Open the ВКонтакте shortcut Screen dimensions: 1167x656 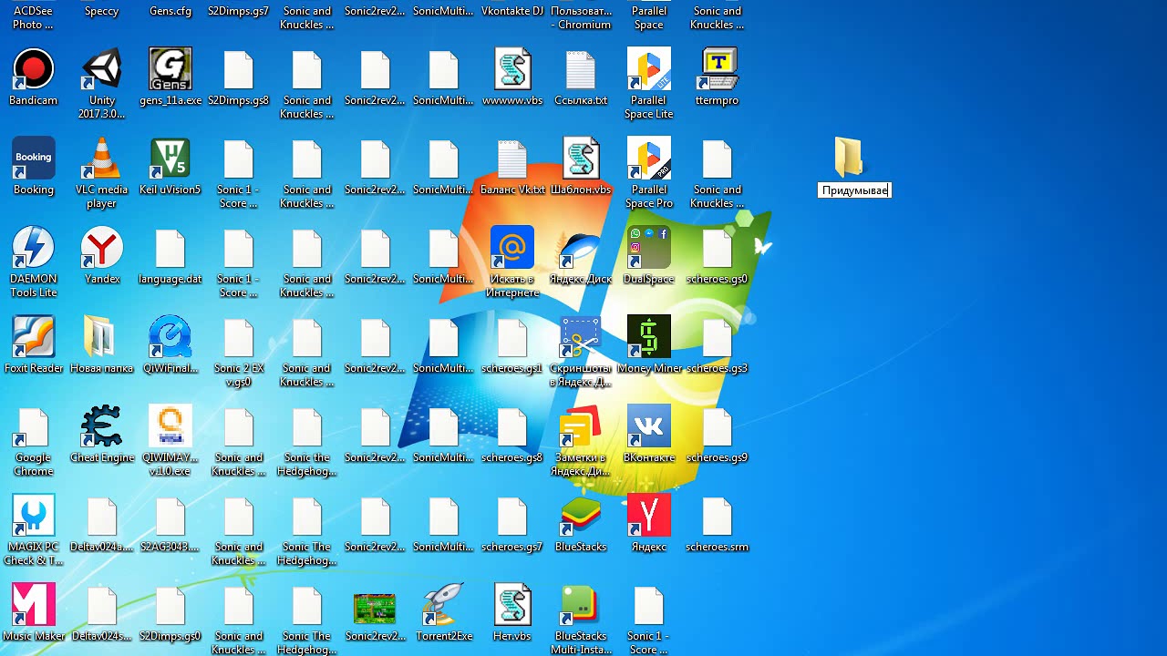[x=649, y=427]
